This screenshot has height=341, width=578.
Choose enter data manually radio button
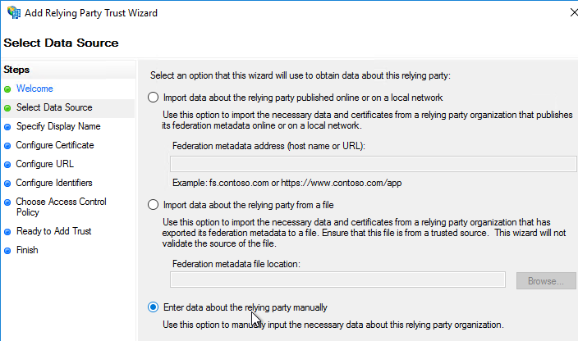153,307
